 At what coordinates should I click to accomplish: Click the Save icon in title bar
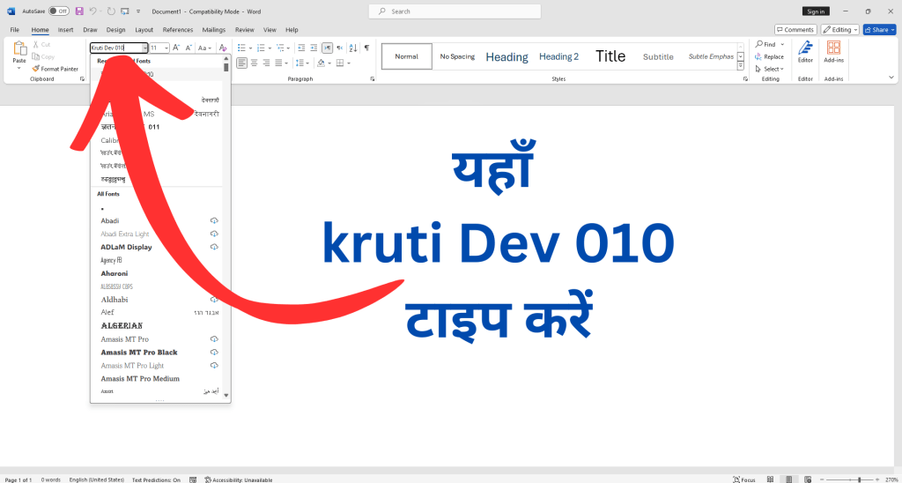pos(78,11)
